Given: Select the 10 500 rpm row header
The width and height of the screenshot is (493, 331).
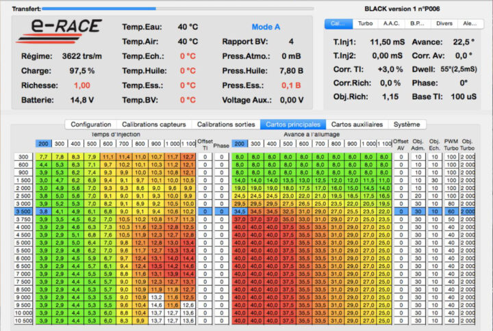Looking at the screenshot, I should 23,320.
